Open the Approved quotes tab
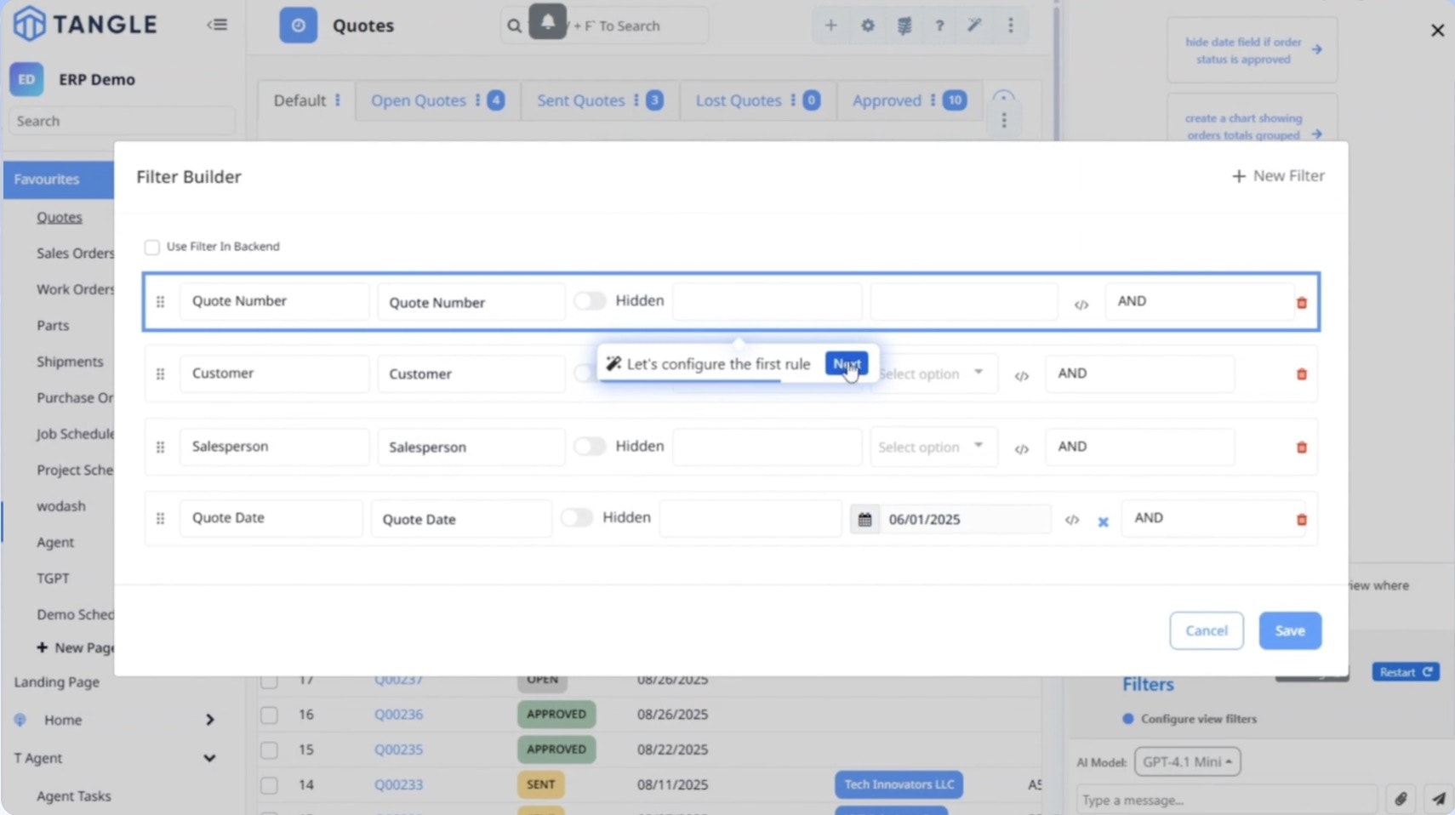The height and width of the screenshot is (815, 1455). pyautogui.click(x=887, y=100)
